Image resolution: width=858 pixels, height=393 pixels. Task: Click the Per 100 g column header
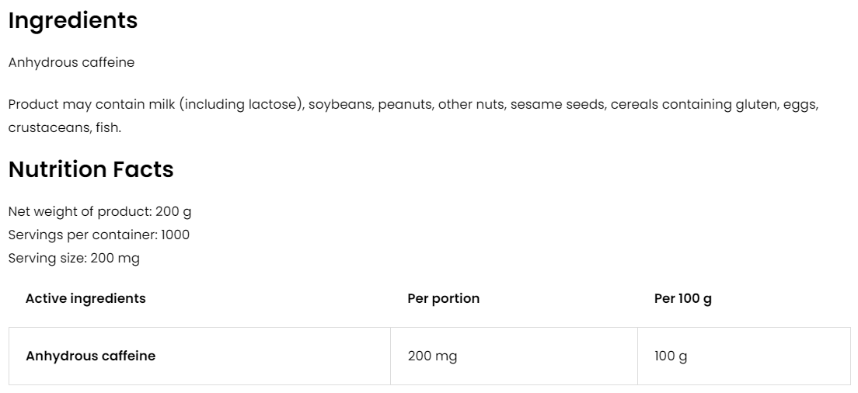[682, 298]
